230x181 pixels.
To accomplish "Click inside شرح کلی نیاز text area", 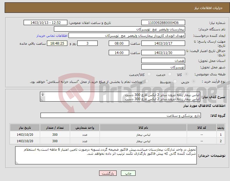I will tap(120, 97).
